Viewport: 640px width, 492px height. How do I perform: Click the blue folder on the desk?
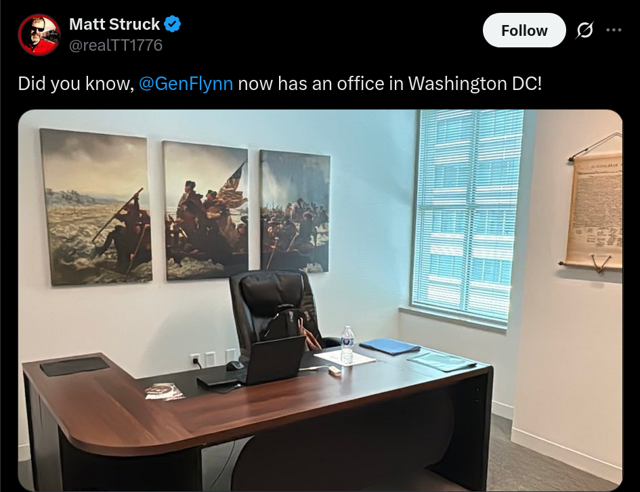pyautogui.click(x=389, y=346)
